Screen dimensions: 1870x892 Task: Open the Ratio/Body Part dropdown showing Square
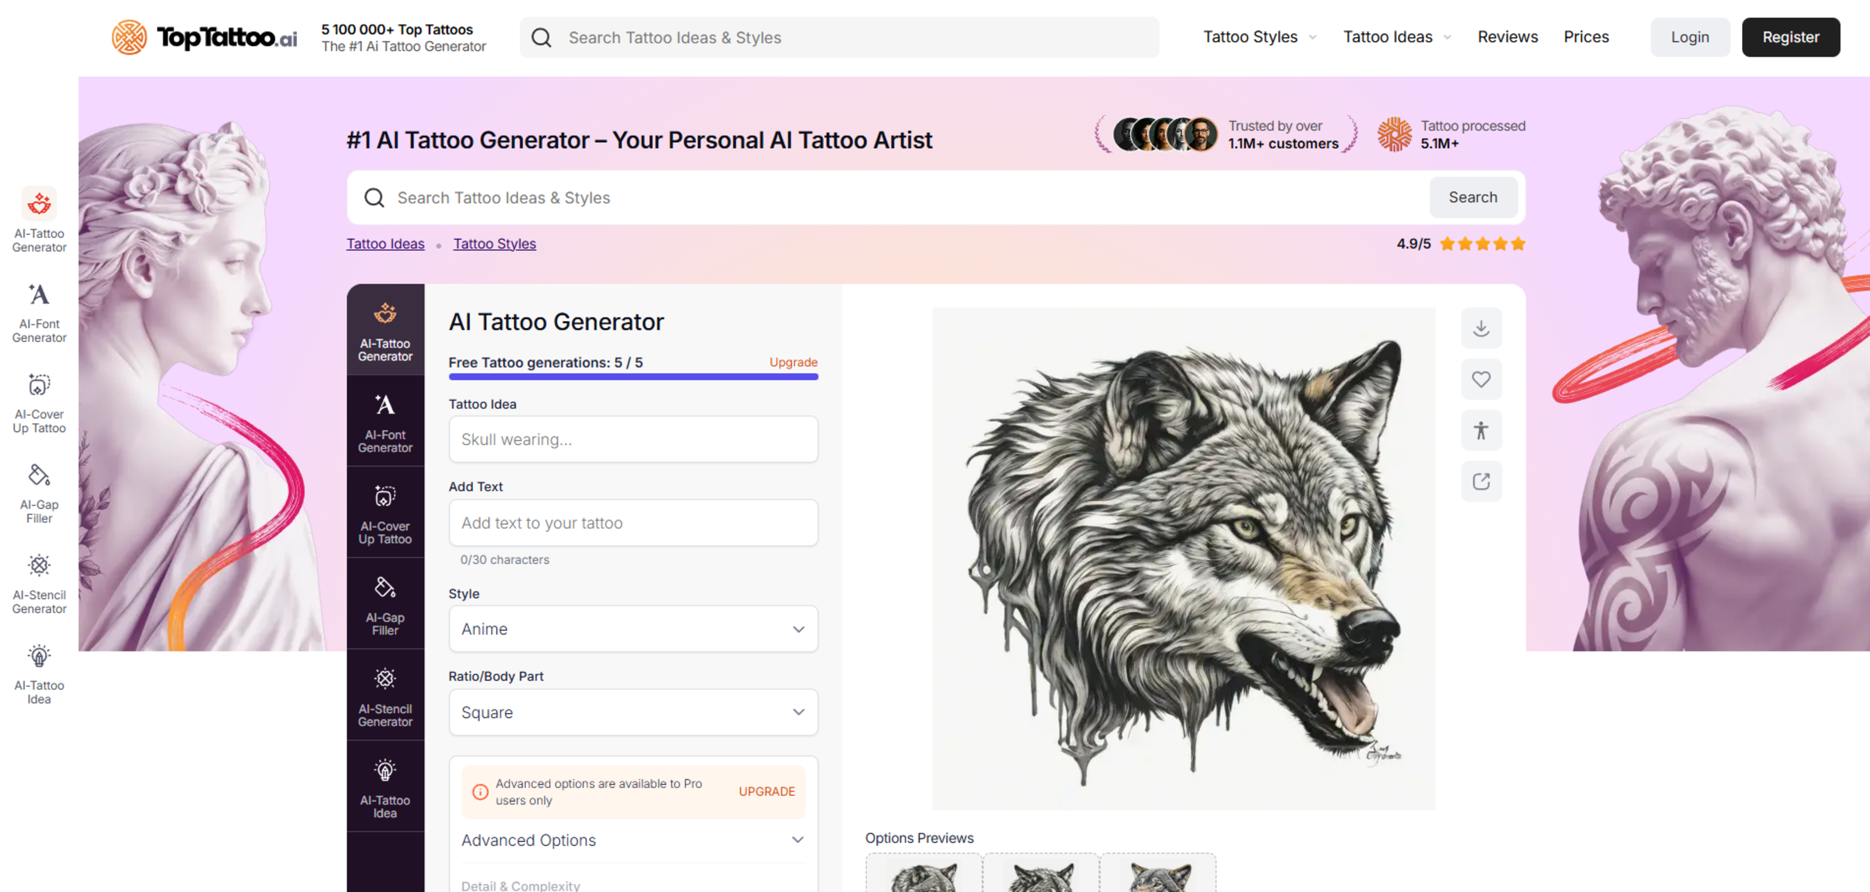(633, 712)
